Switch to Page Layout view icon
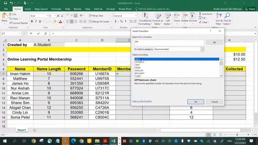 click(214, 135)
